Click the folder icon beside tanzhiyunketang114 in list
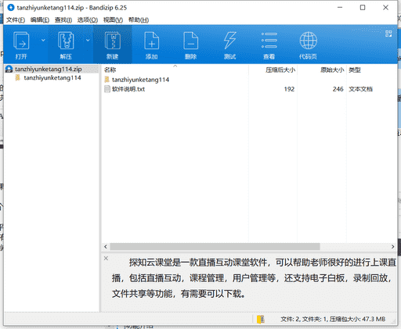Screen dimensions: 401x329 click(107, 80)
